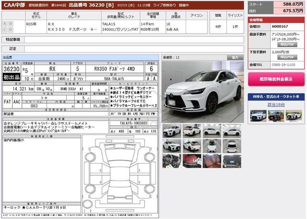Click 6点 AA rating in top table
Screen dimensions: 307x219
[x=172, y=29]
